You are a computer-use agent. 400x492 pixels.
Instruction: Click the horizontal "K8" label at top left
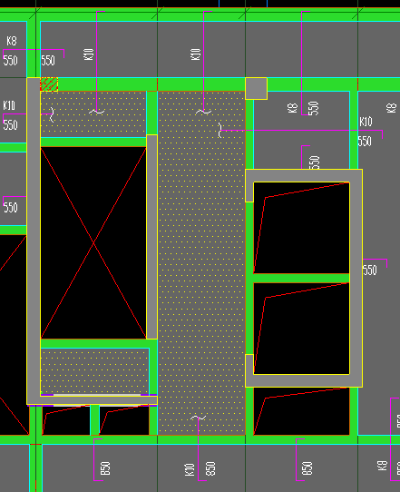12,41
